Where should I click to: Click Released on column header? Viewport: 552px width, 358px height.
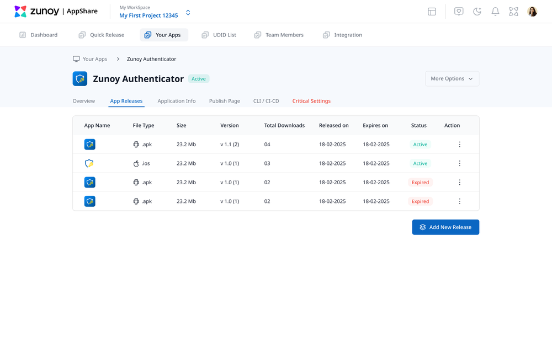click(334, 125)
